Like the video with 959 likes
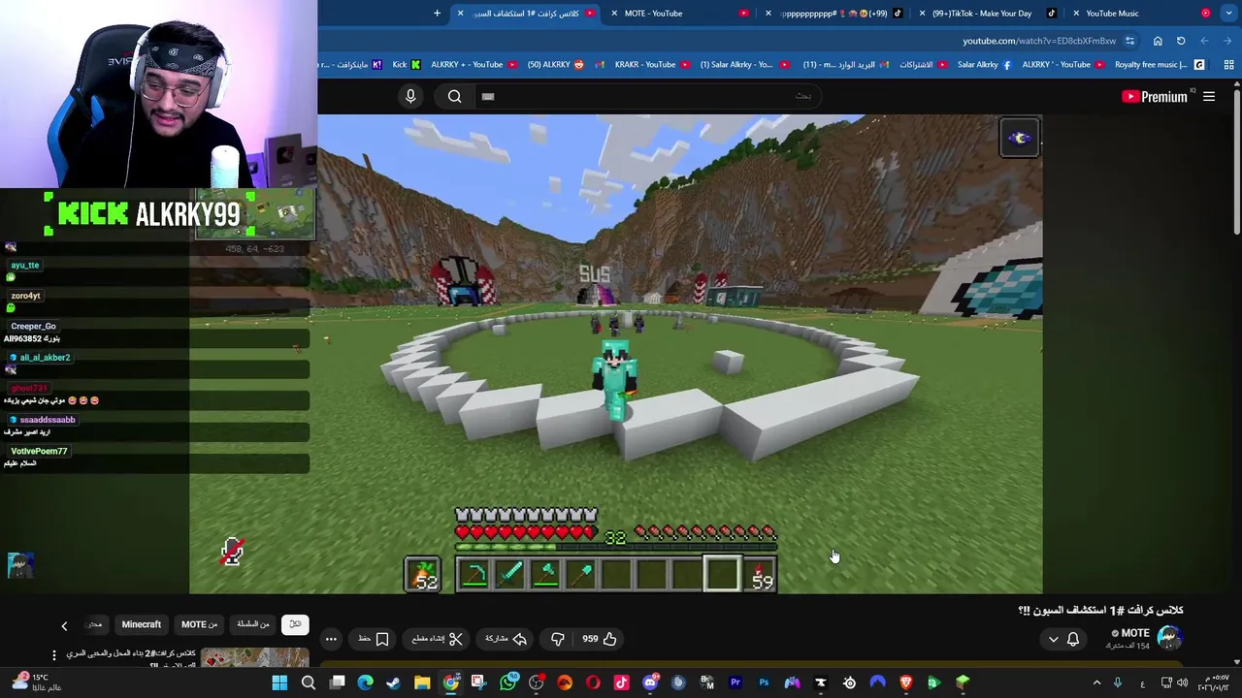The image size is (1242, 698). [599, 639]
